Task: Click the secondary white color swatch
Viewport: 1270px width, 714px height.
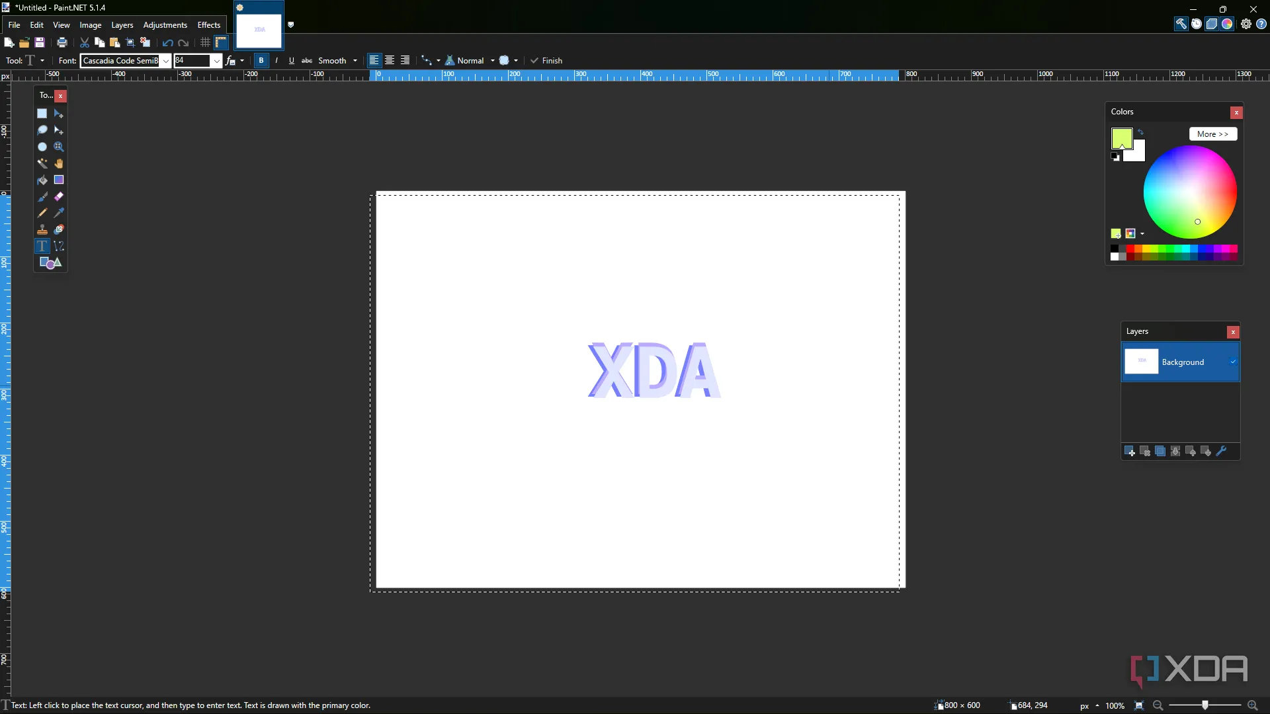Action: tap(1138, 154)
